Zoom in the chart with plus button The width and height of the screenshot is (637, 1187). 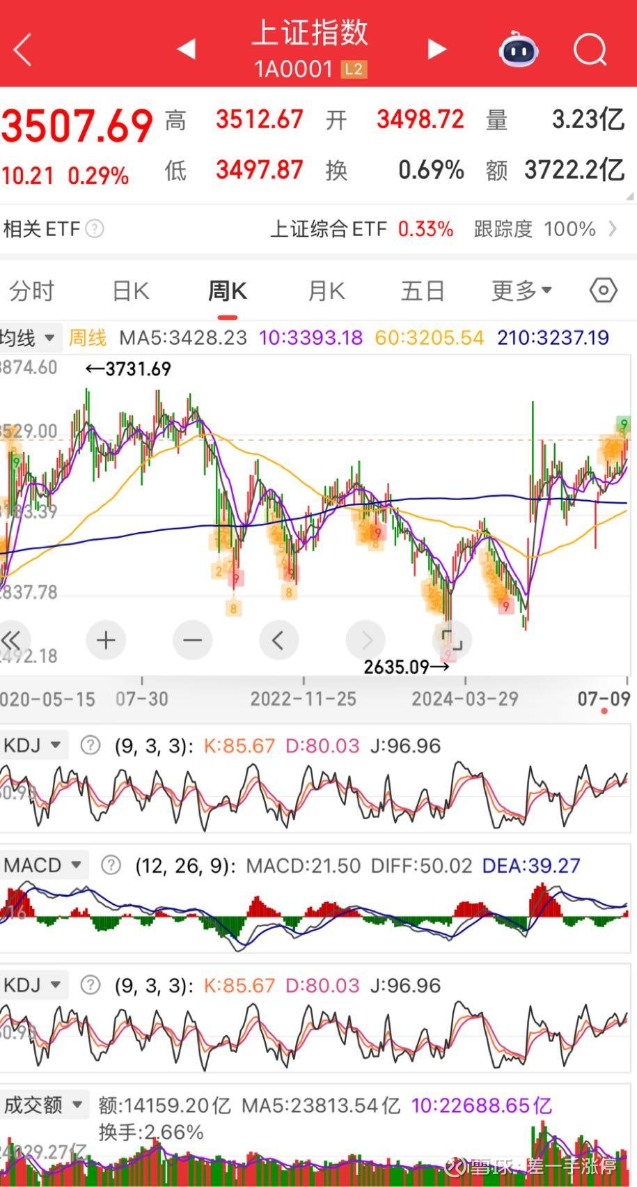point(106,639)
